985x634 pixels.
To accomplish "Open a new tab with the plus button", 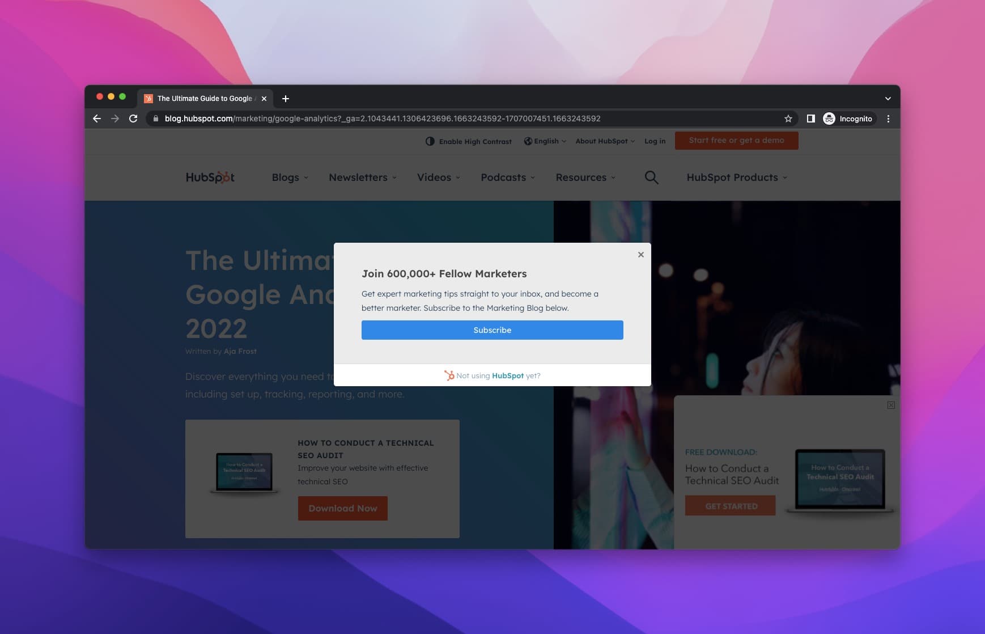I will pos(286,99).
